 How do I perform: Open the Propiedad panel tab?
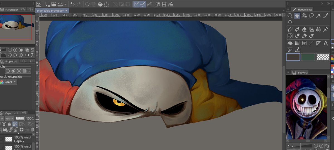click(9, 62)
